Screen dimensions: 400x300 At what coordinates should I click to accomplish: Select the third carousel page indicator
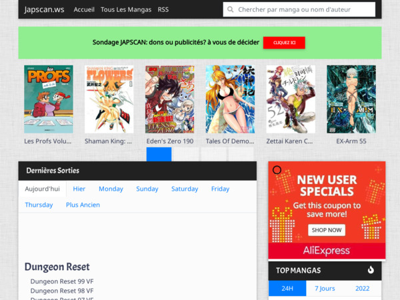[213, 155]
